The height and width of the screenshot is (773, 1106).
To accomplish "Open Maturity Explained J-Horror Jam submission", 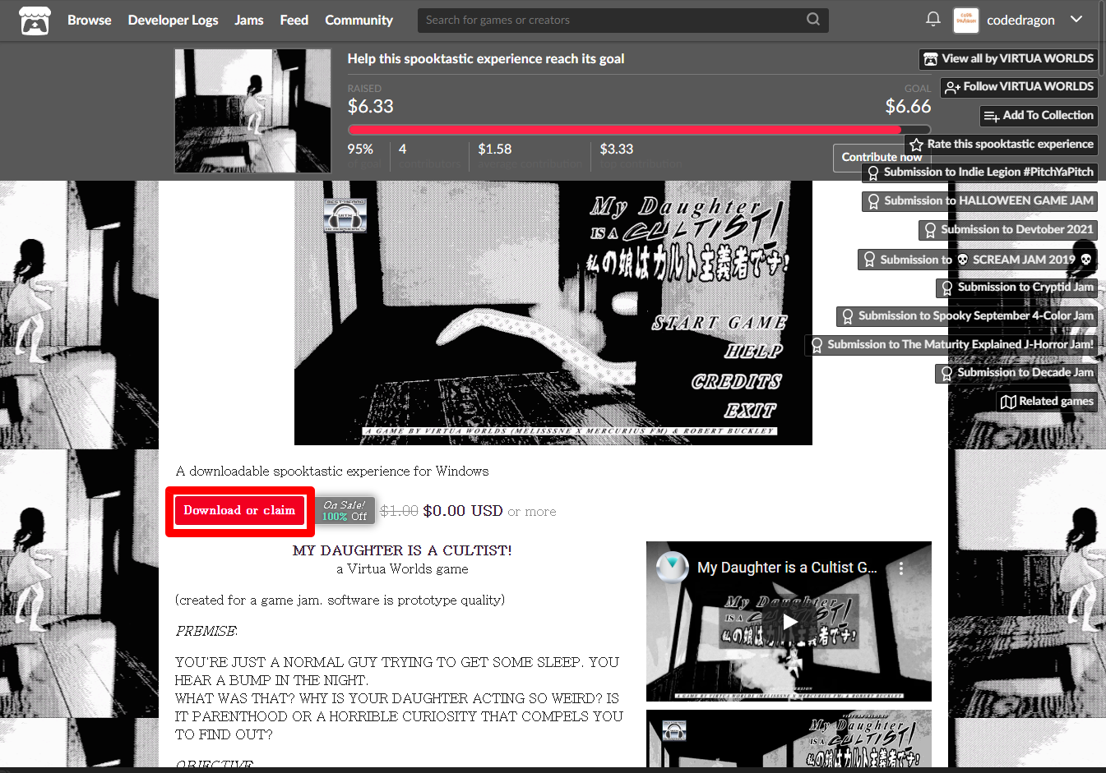I will 951,345.
